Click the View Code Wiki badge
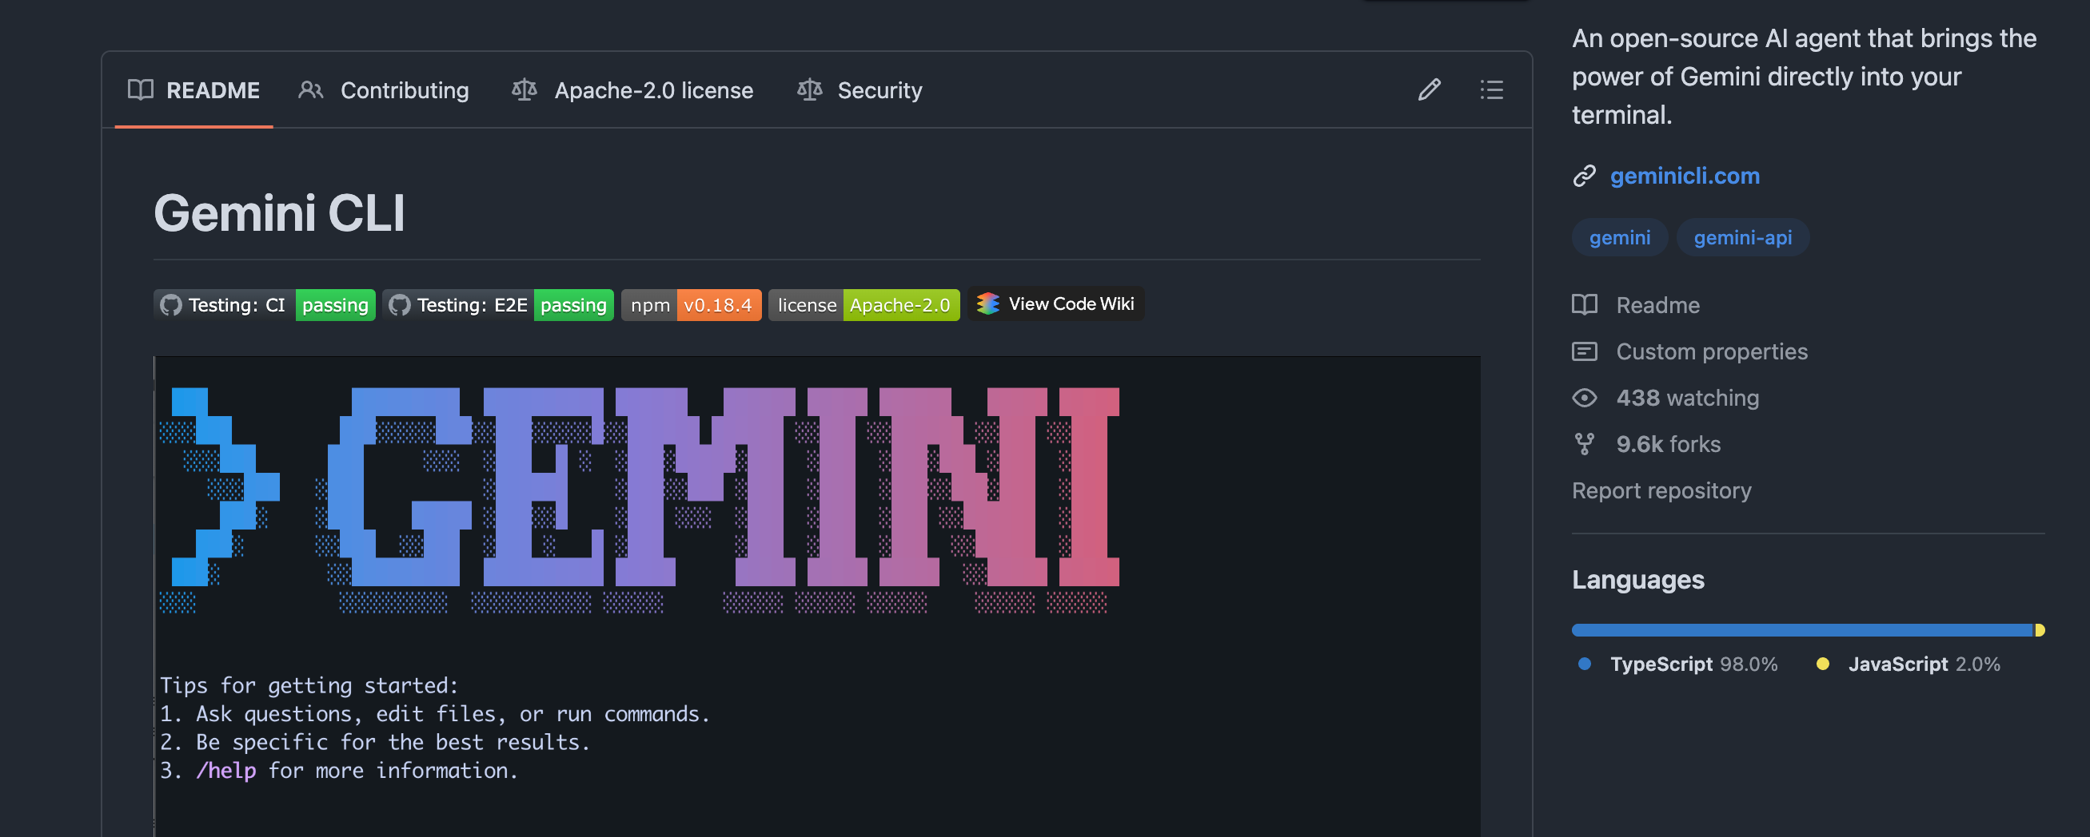Viewport: 2090px width, 837px height. (1055, 303)
